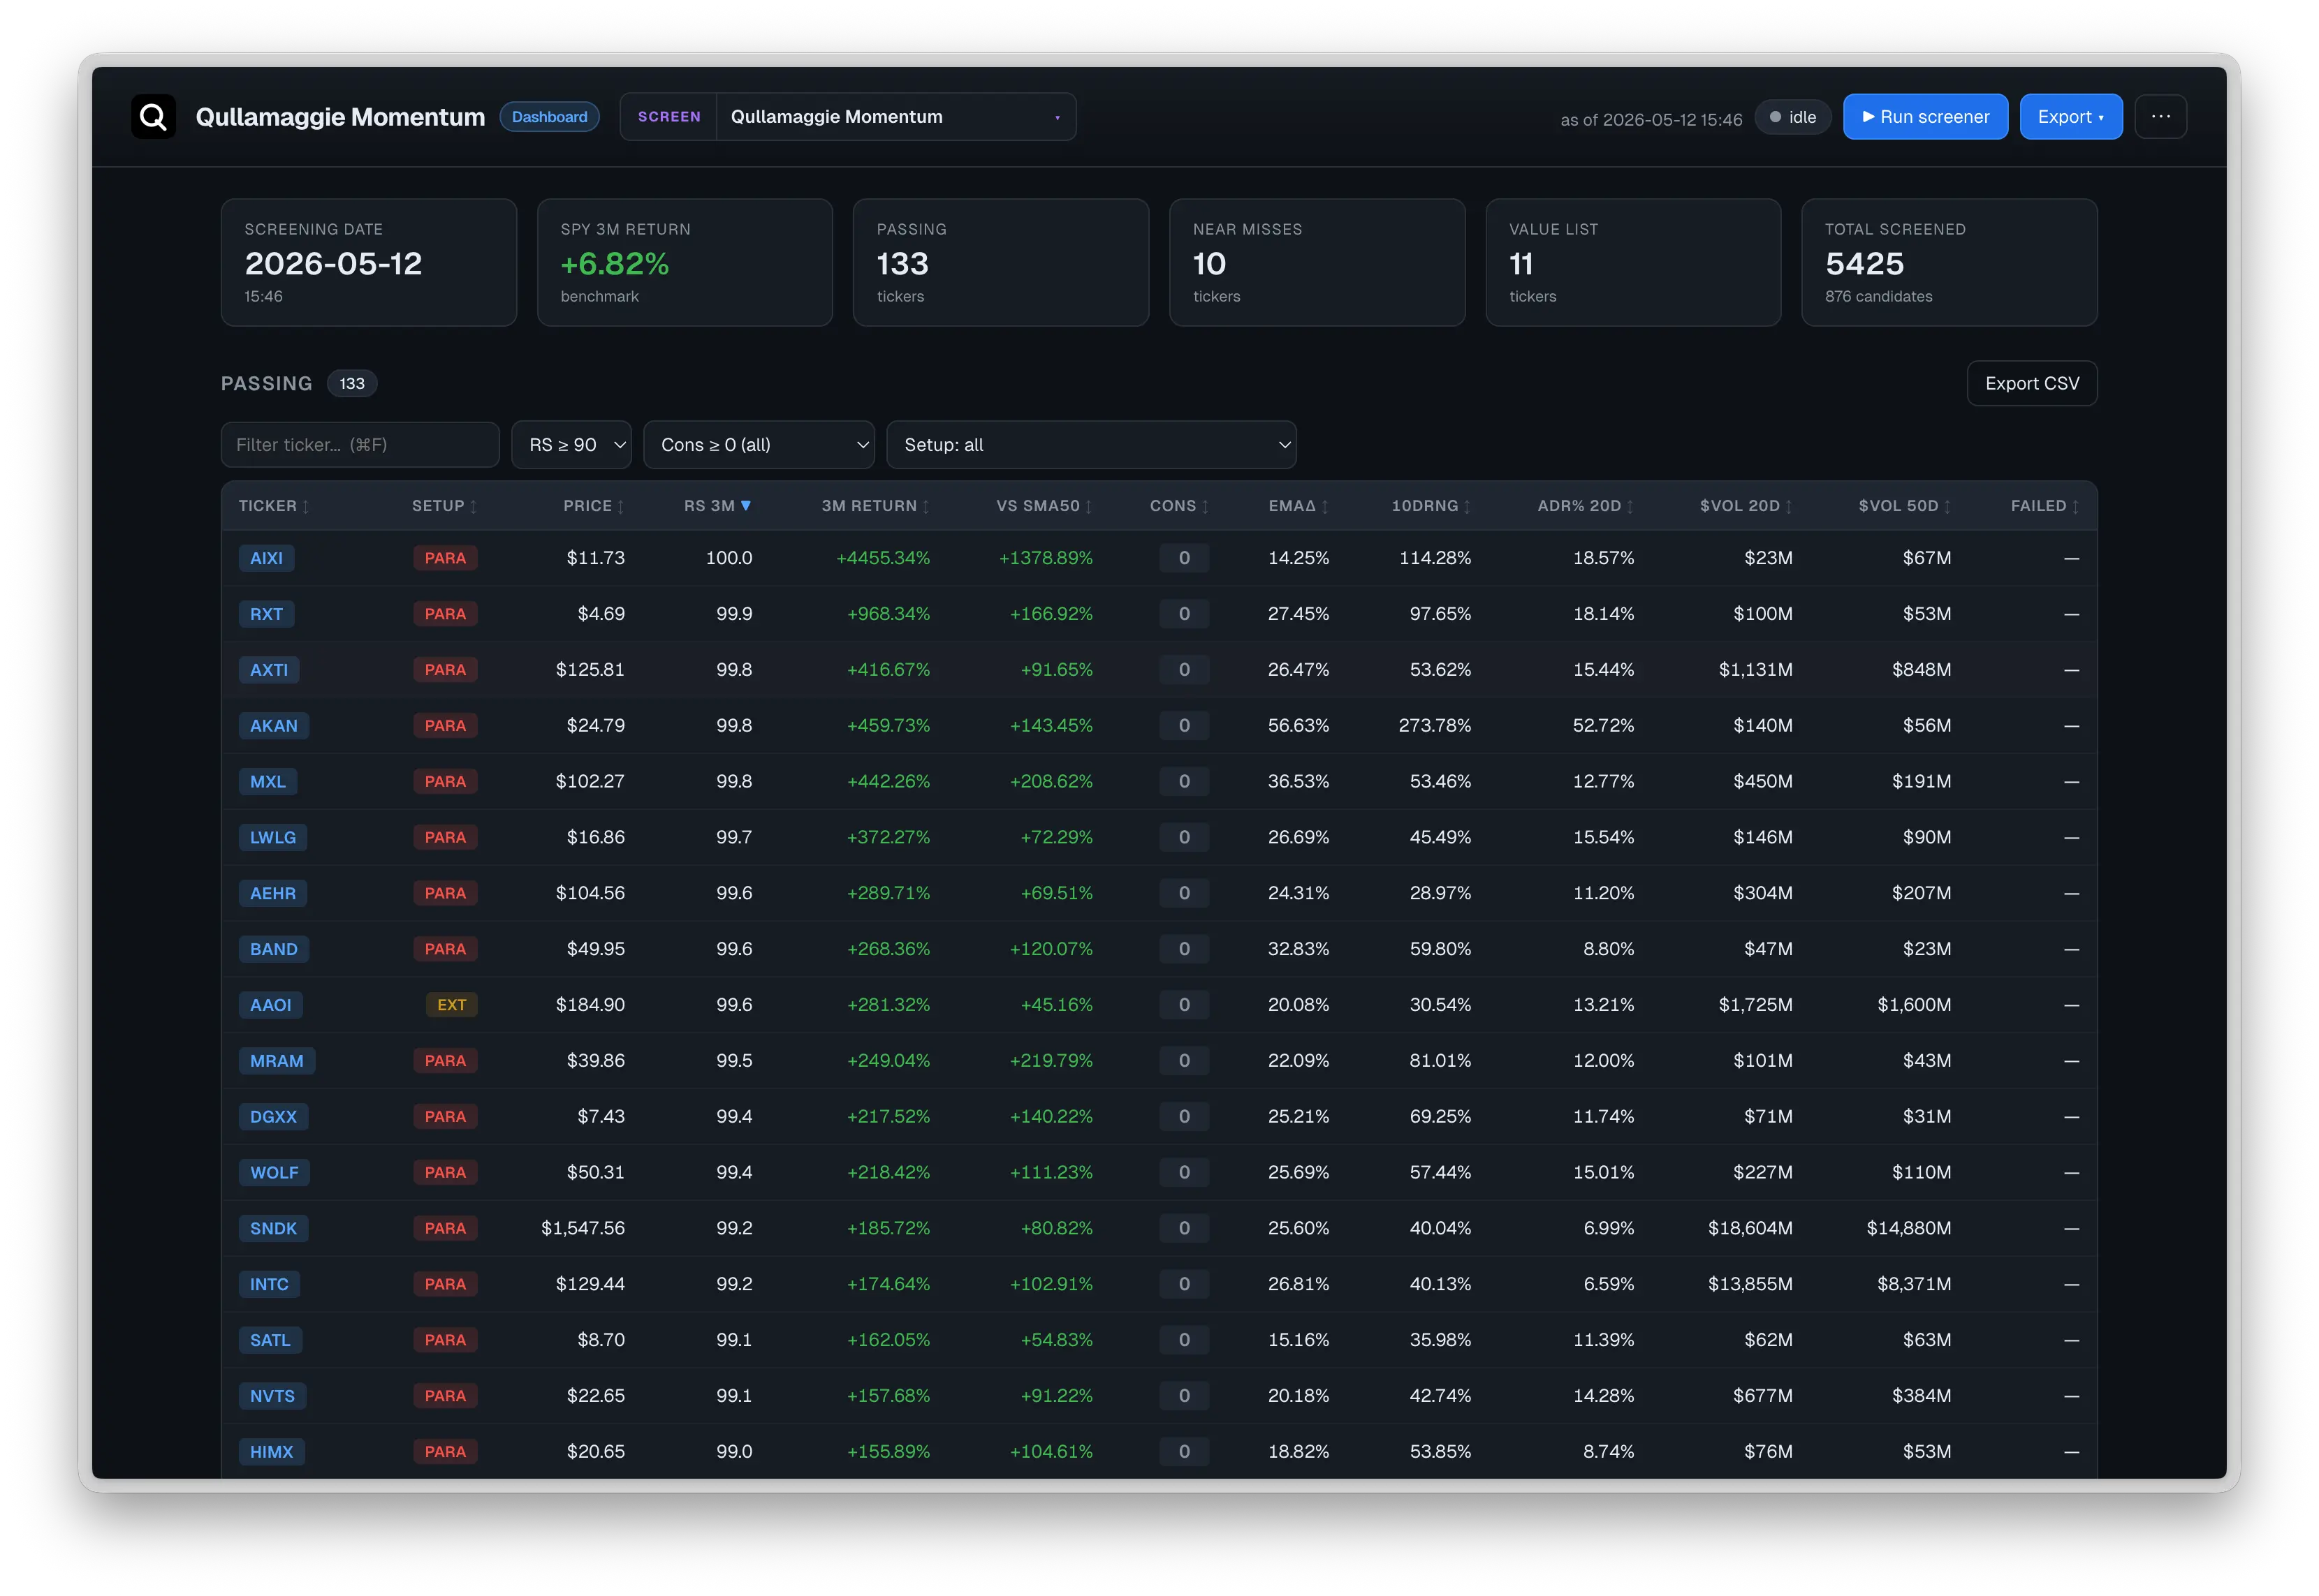Click the magnifier logo icon
The width and height of the screenshot is (2319, 1596).
click(153, 117)
